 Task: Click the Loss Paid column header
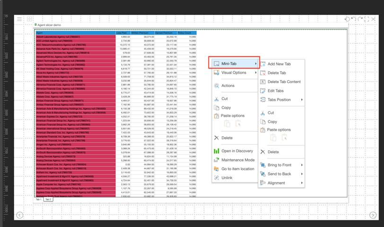[x=123, y=33]
